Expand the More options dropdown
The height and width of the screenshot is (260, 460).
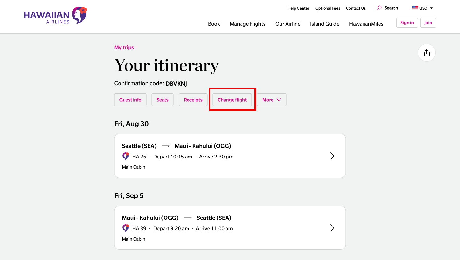pyautogui.click(x=272, y=100)
